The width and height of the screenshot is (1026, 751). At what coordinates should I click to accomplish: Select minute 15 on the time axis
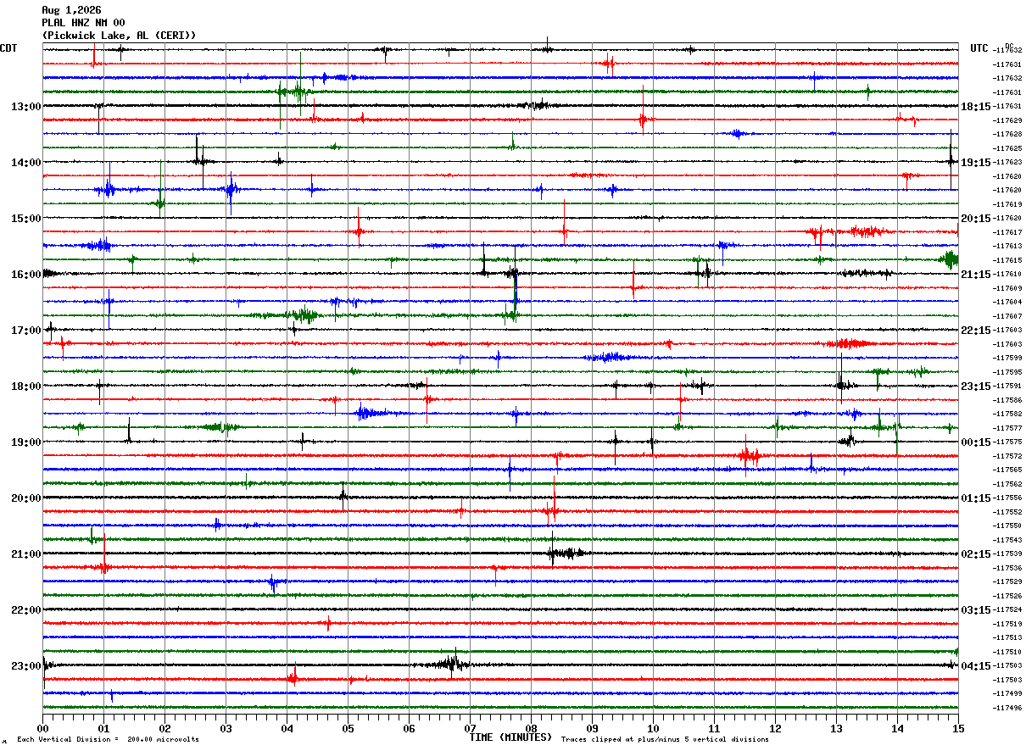[x=958, y=728]
